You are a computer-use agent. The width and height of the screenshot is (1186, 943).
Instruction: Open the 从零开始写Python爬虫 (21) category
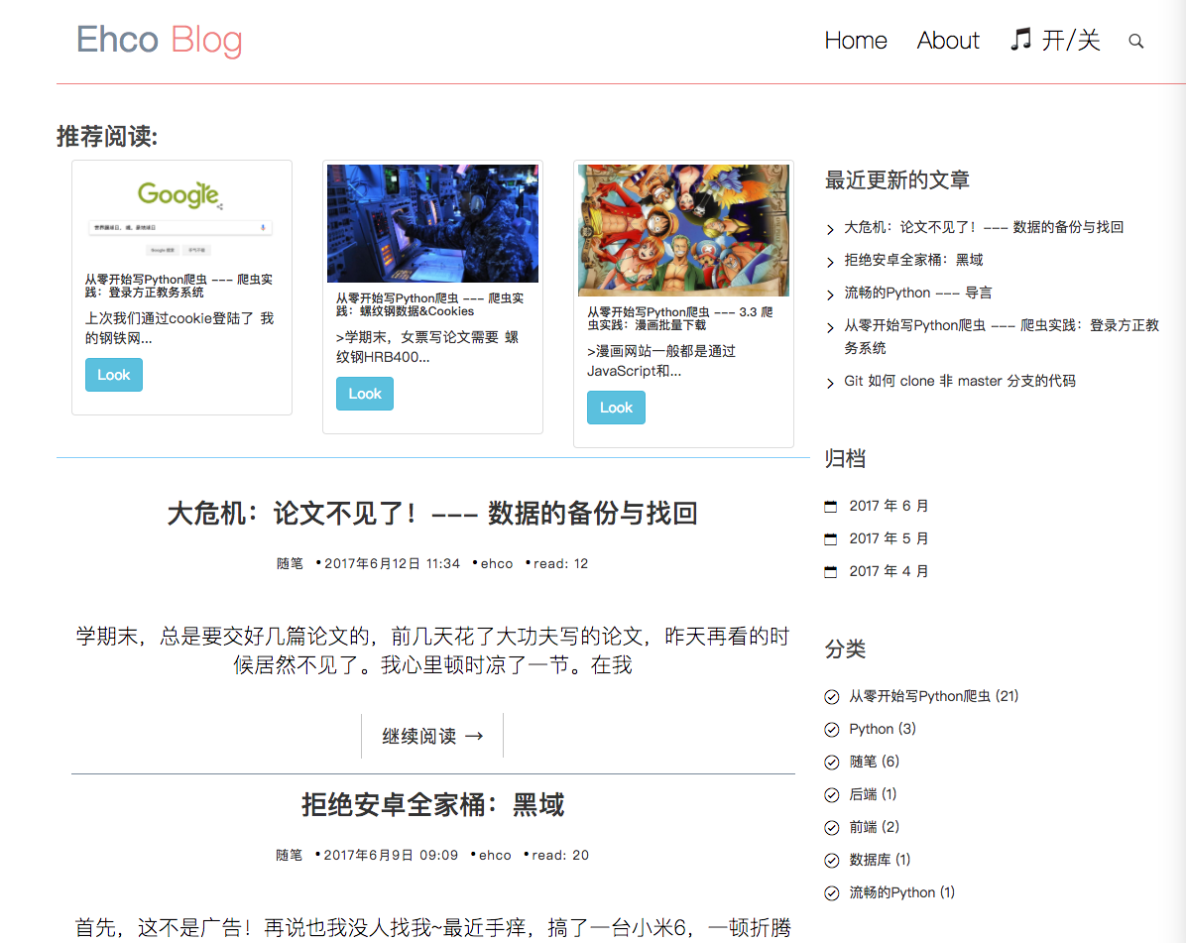point(933,696)
